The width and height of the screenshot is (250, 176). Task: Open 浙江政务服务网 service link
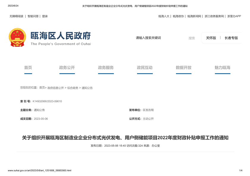click(214, 16)
